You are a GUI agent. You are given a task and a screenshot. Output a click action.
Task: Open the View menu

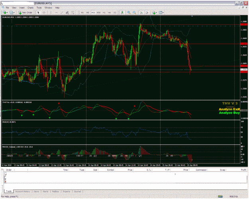pos(14,8)
